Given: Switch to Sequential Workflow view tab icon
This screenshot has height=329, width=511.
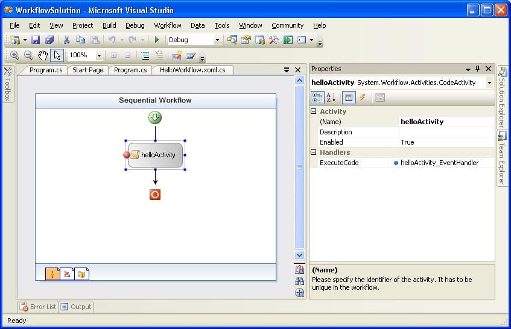Looking at the screenshot, I should click(x=52, y=274).
